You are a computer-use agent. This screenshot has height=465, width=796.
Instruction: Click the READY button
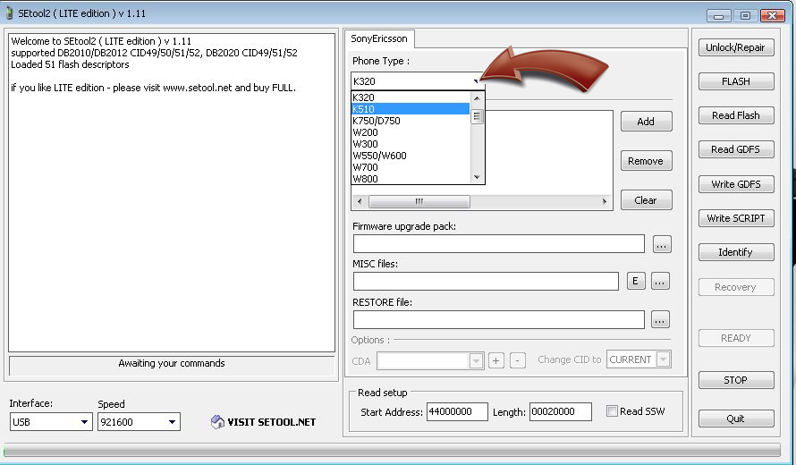coord(735,338)
